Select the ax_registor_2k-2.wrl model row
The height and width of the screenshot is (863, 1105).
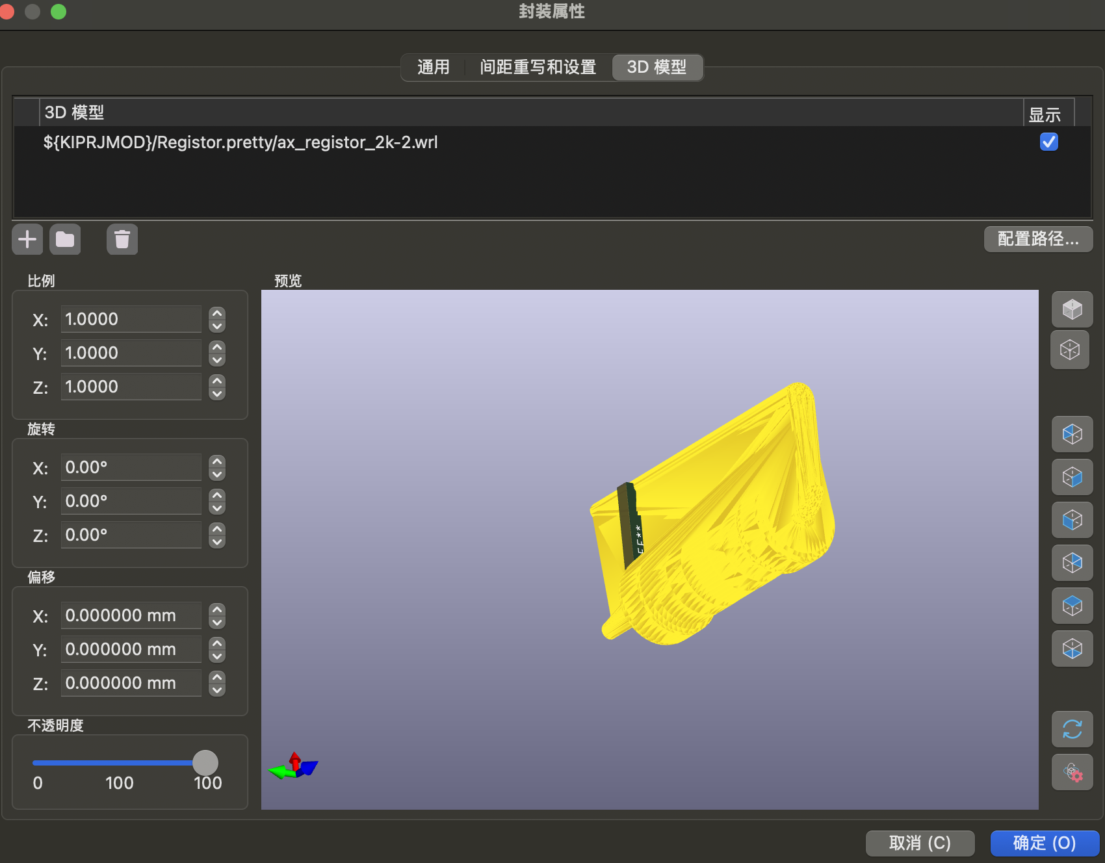pos(551,142)
